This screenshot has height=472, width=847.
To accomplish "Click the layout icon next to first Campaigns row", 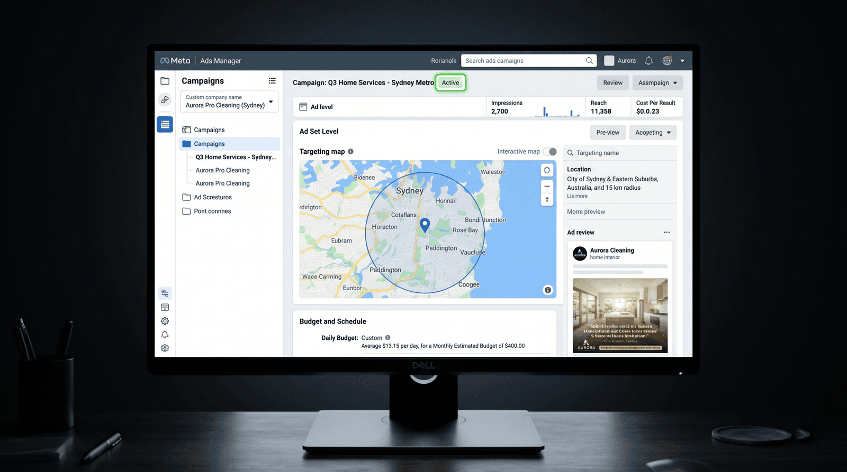I will (186, 129).
